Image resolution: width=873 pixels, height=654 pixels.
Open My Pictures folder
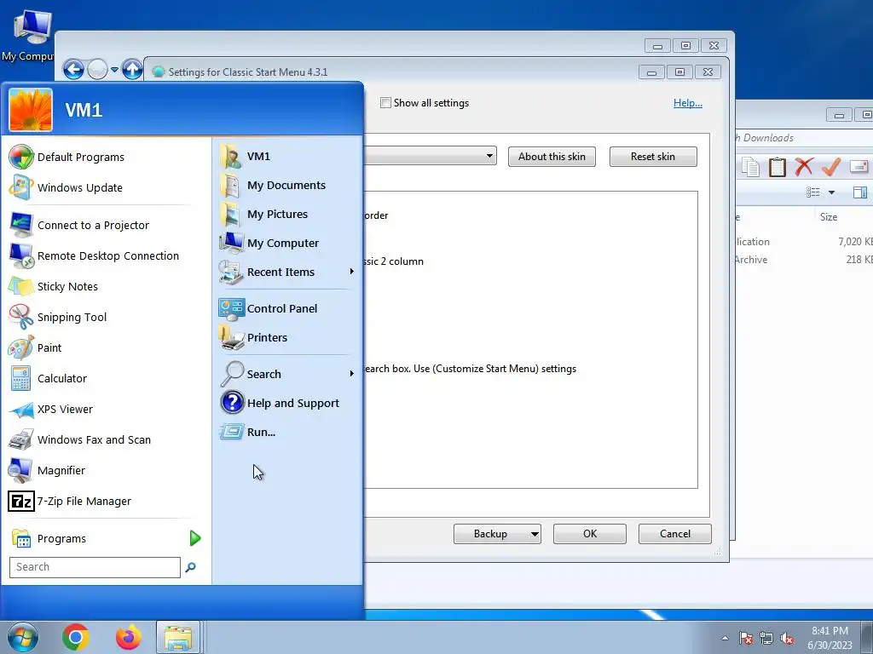coord(264,214)
